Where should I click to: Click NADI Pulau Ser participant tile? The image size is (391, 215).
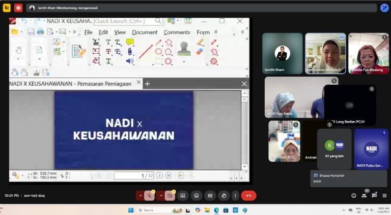(x=371, y=149)
